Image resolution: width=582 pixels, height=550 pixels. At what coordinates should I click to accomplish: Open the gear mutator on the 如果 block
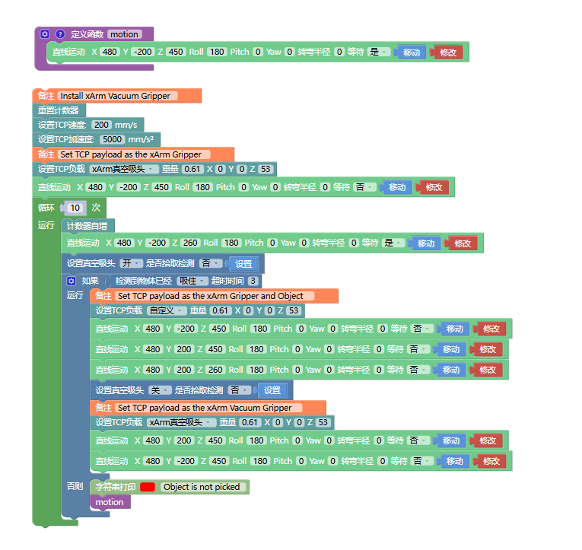pyautogui.click(x=72, y=281)
